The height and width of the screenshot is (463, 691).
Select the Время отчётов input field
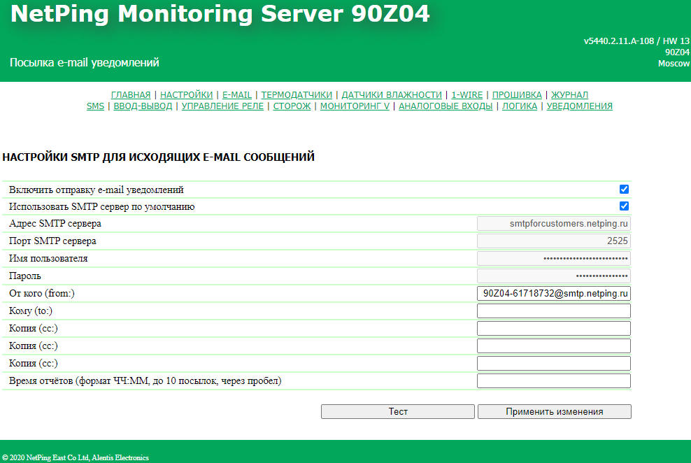click(553, 381)
